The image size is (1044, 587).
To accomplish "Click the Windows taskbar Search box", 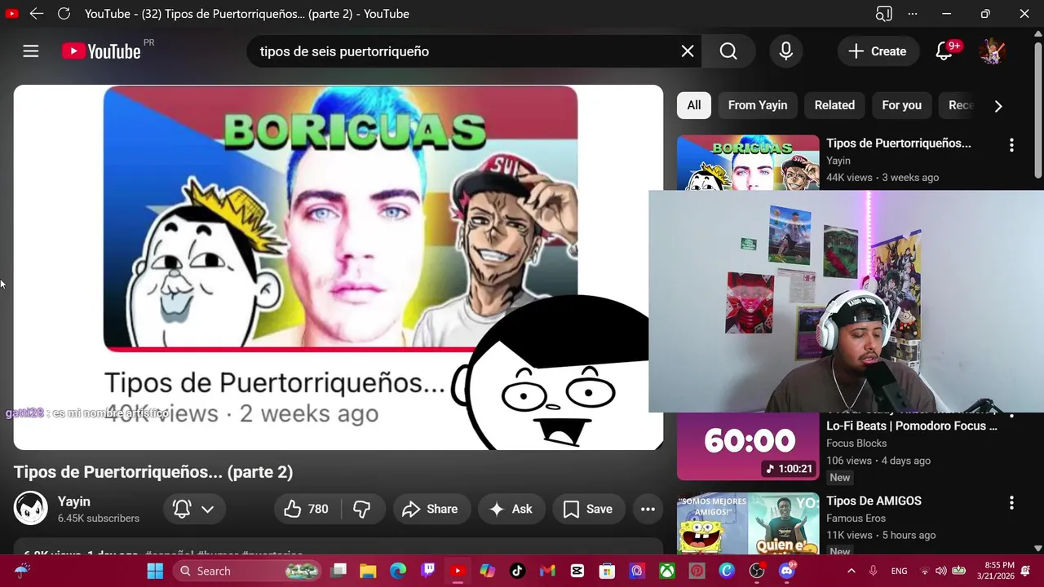I will pos(246,571).
